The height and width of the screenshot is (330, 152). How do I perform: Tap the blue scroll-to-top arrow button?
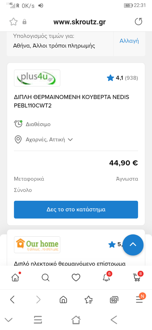tap(133, 245)
